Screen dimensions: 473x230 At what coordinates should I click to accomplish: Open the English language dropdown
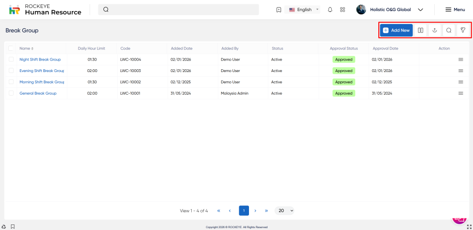pyautogui.click(x=303, y=10)
